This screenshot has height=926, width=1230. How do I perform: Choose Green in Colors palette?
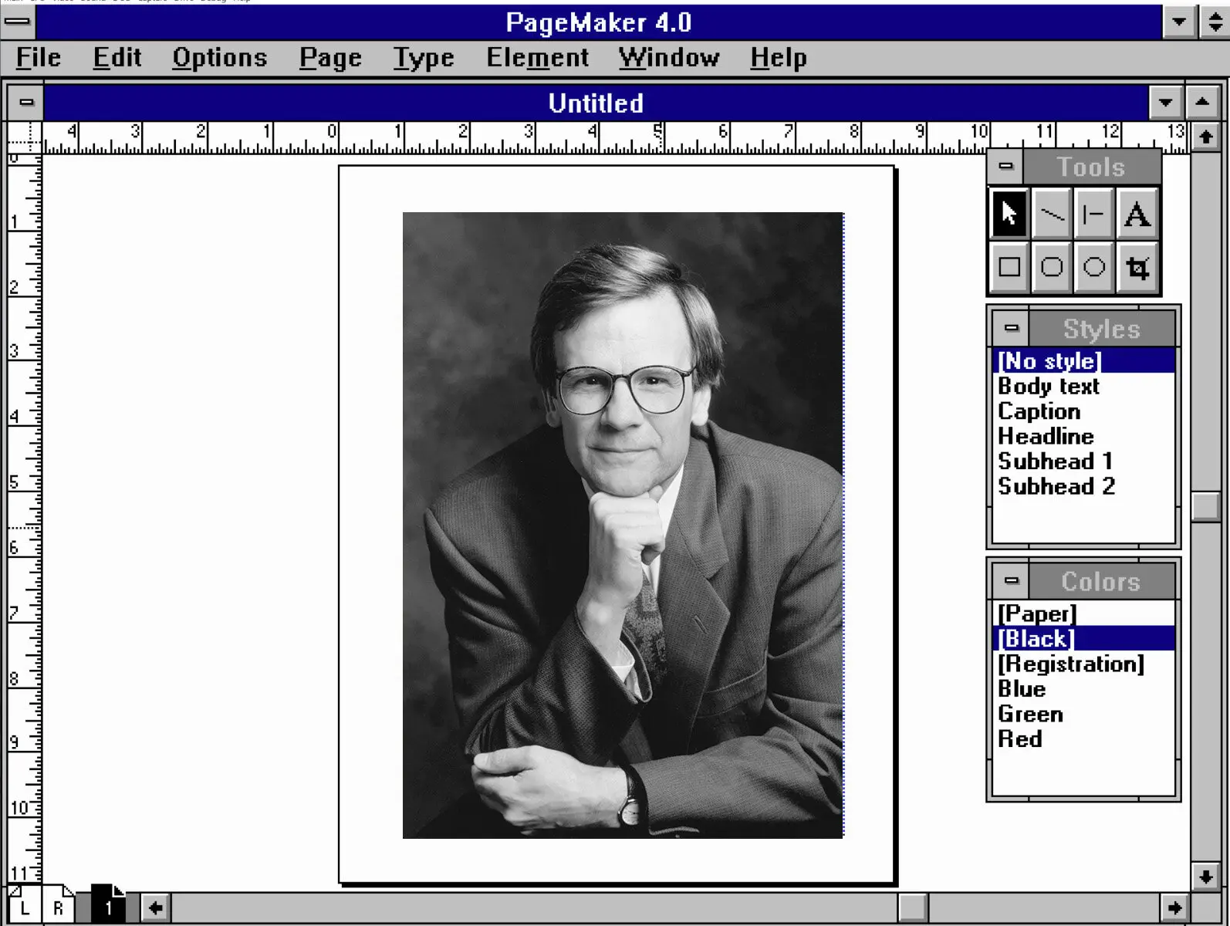1083,714
